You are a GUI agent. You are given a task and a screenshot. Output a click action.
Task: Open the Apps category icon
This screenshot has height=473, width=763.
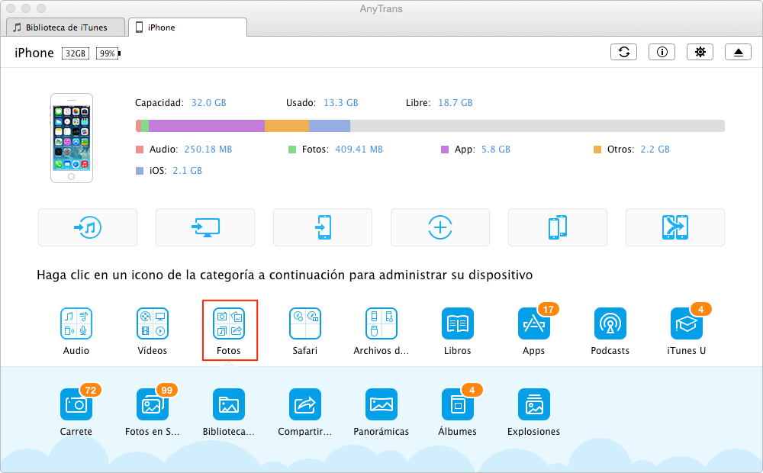tap(534, 323)
